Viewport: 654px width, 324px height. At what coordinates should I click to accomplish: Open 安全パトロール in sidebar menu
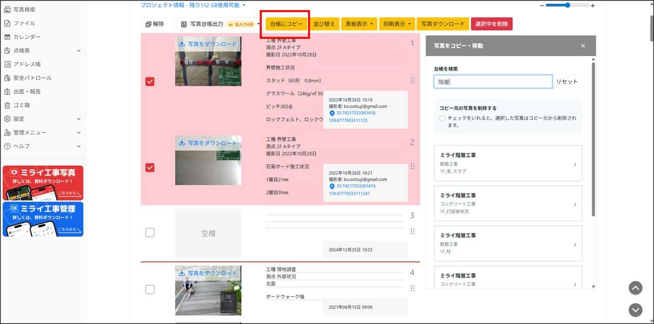32,78
